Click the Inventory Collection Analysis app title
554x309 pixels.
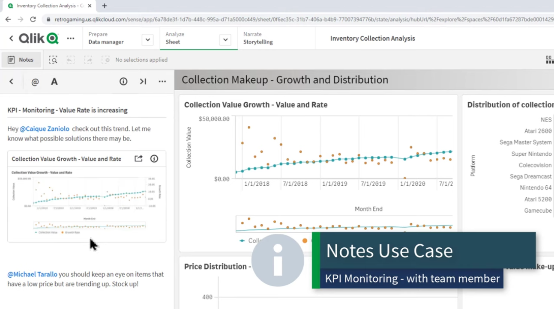point(372,39)
